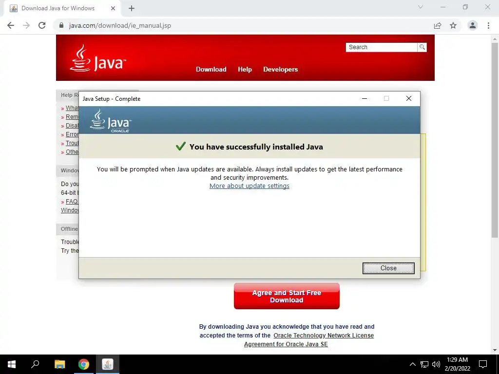Click the address bar URL
The width and height of the screenshot is (499, 374).
[120, 25]
